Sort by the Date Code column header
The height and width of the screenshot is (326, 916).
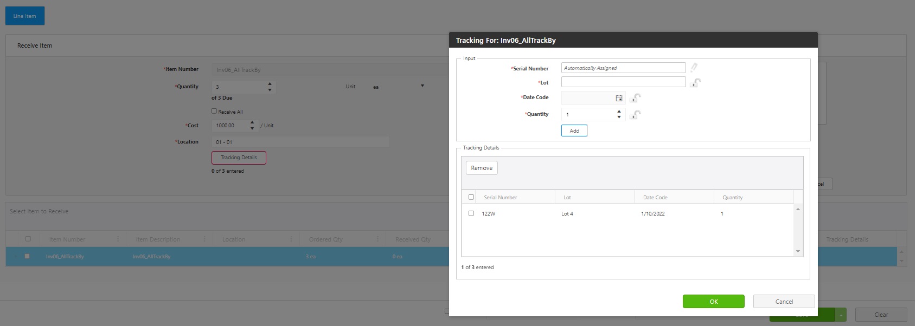(x=655, y=198)
